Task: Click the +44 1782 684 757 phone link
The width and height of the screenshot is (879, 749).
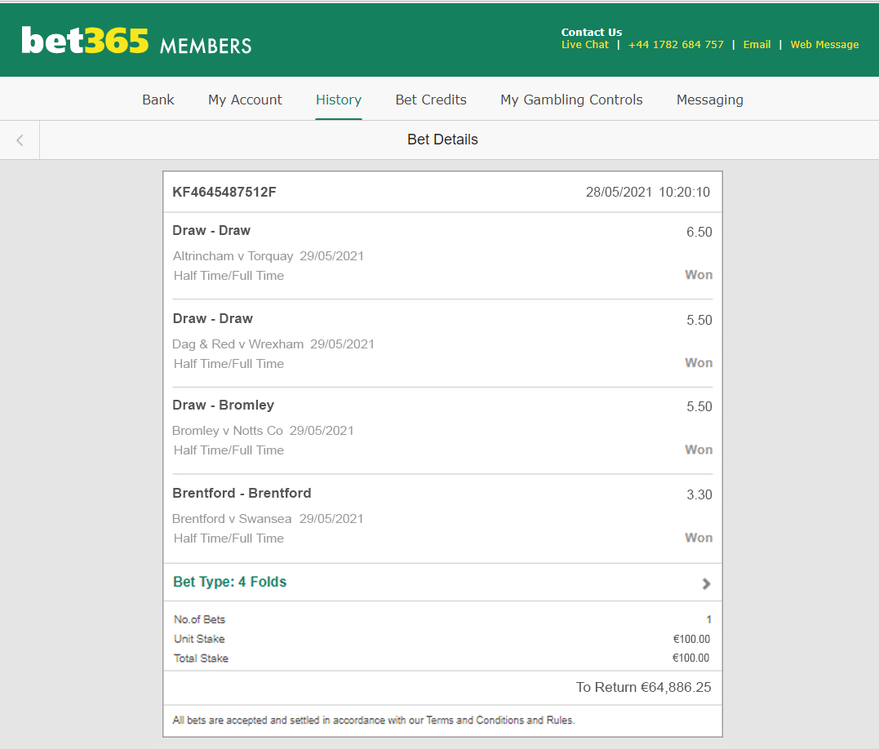Action: pos(676,45)
